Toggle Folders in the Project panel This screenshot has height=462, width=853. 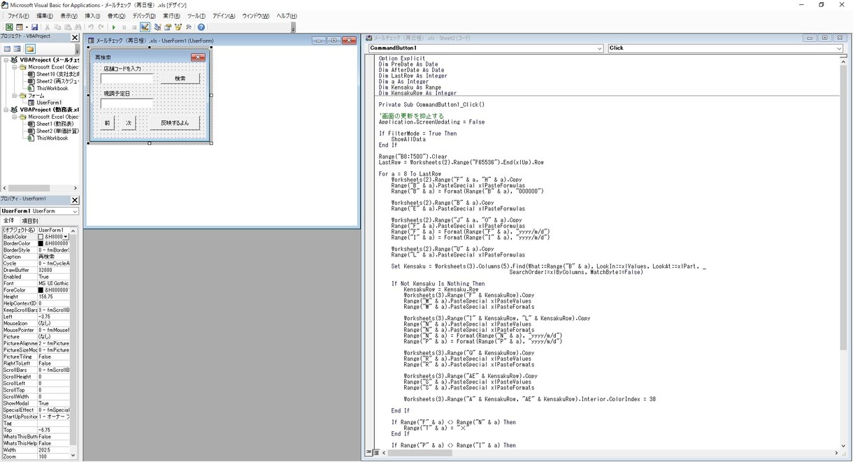point(30,49)
